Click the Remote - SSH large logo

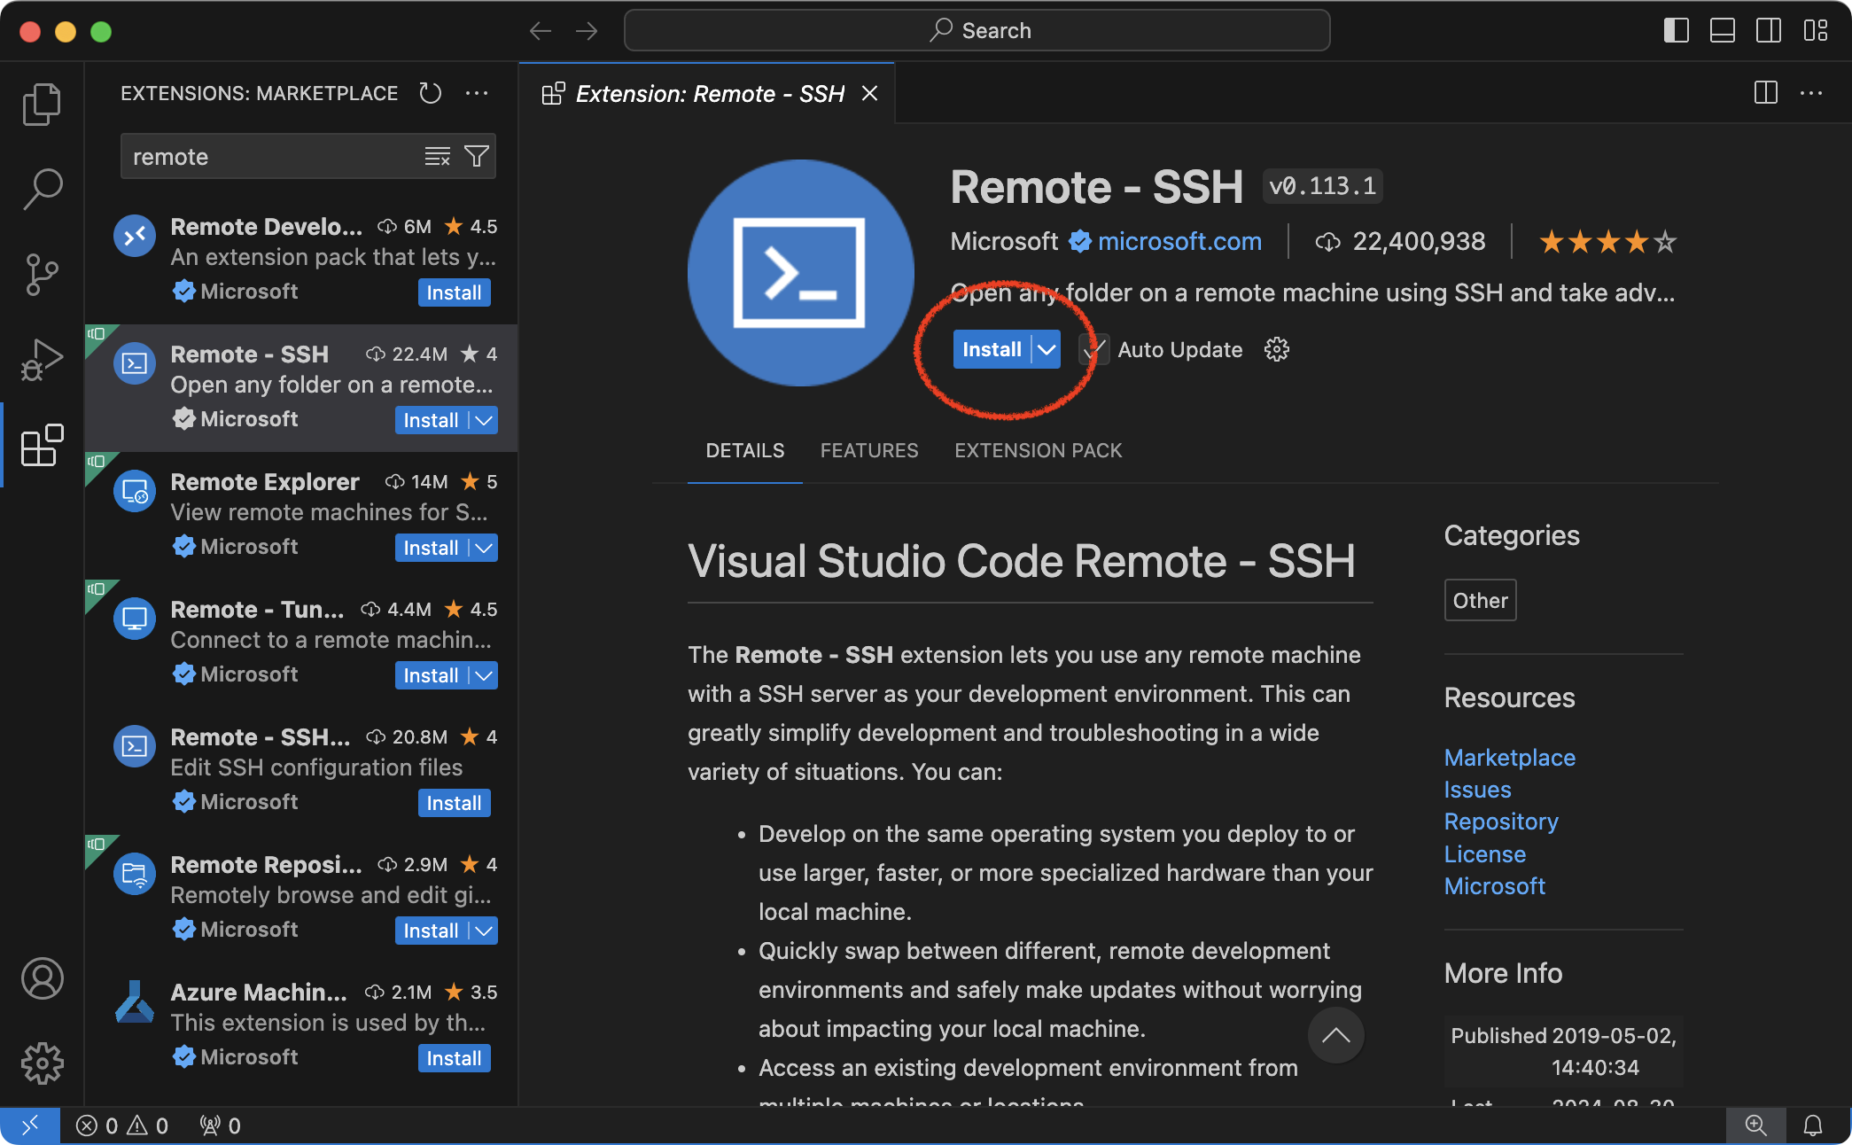pos(800,273)
